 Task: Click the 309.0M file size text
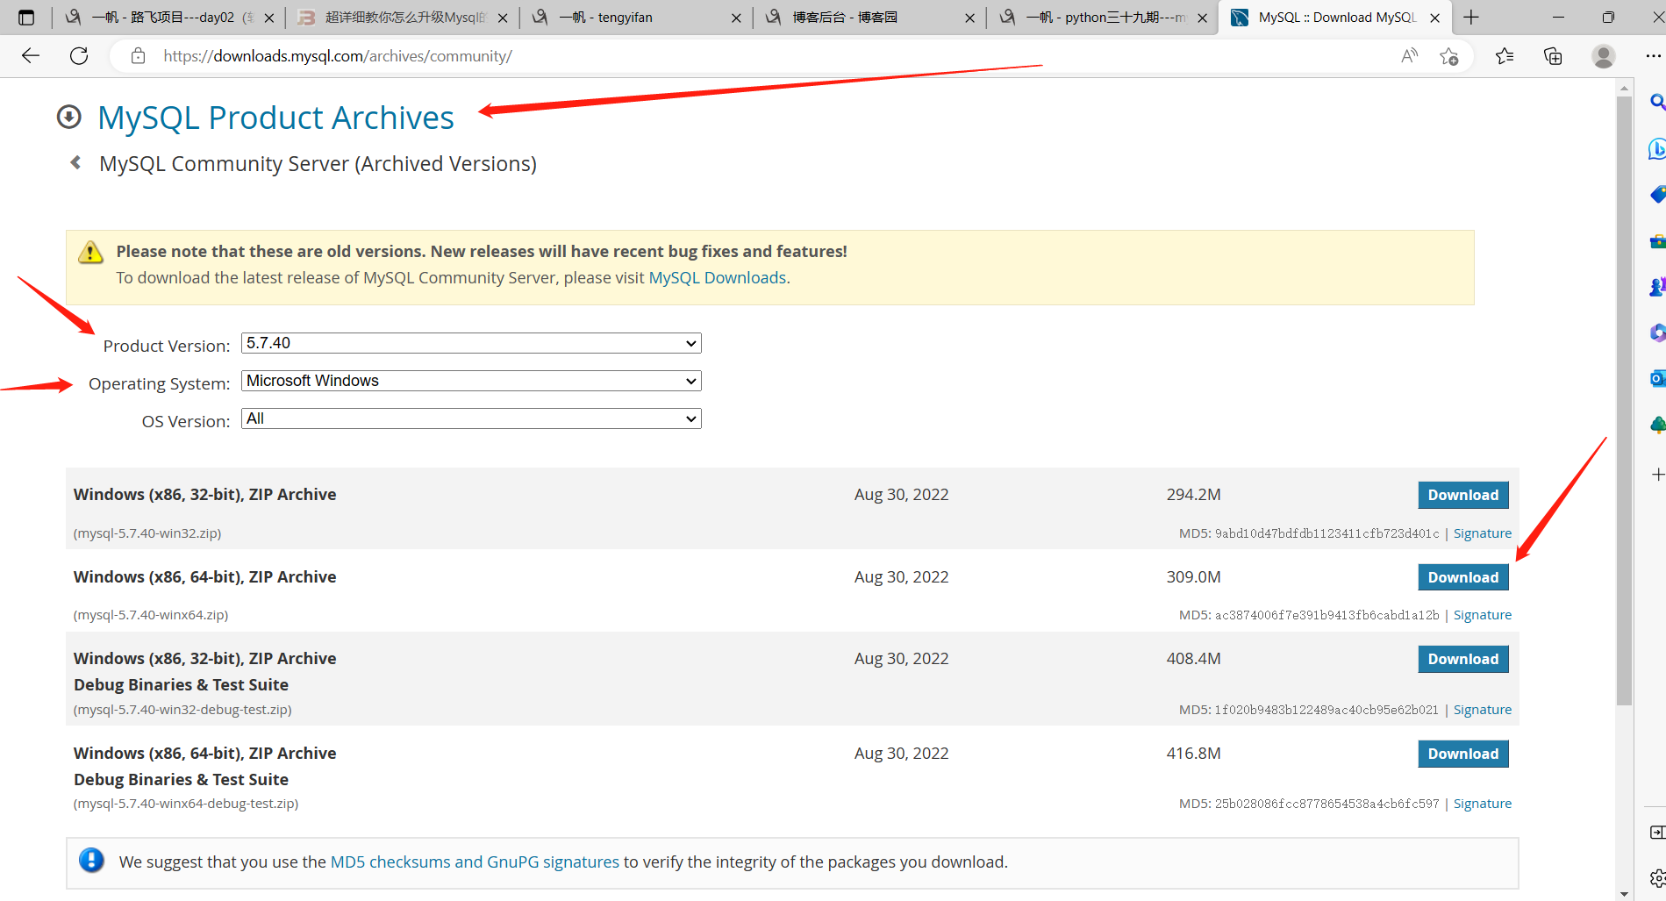(1193, 577)
